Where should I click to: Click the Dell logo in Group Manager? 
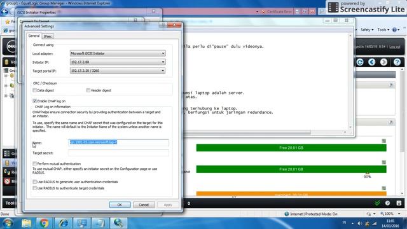10,46
